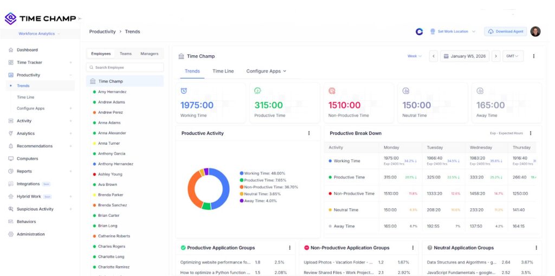Open the Non-Productive Application Groups options menu
This screenshot has height=276, width=555.
tap(413, 248)
